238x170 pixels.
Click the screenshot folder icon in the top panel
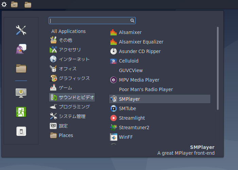coord(14,4)
